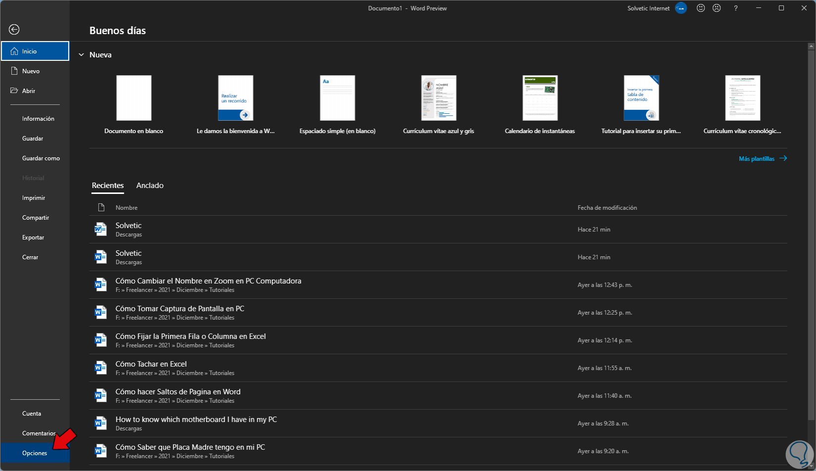Switch to the Recientes tab

pos(108,186)
